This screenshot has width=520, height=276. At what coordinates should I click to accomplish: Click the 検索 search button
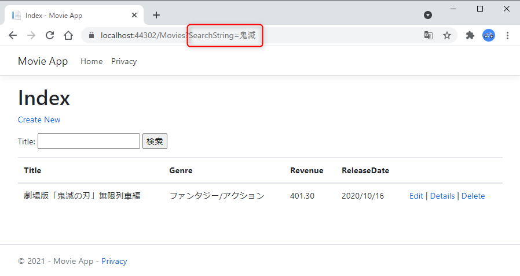coord(155,141)
